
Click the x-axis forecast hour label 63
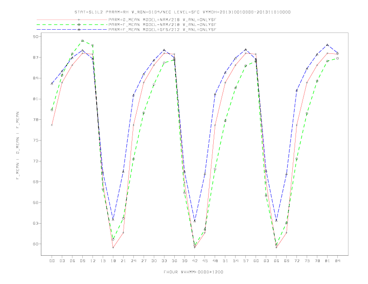coord(266,261)
